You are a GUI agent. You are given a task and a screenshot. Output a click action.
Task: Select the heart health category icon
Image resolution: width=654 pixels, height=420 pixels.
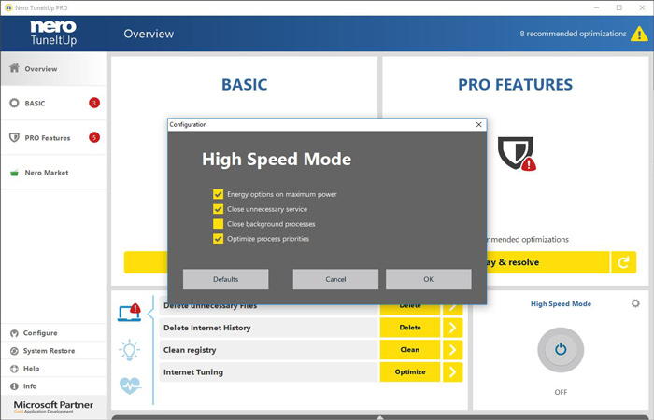pyautogui.click(x=130, y=385)
